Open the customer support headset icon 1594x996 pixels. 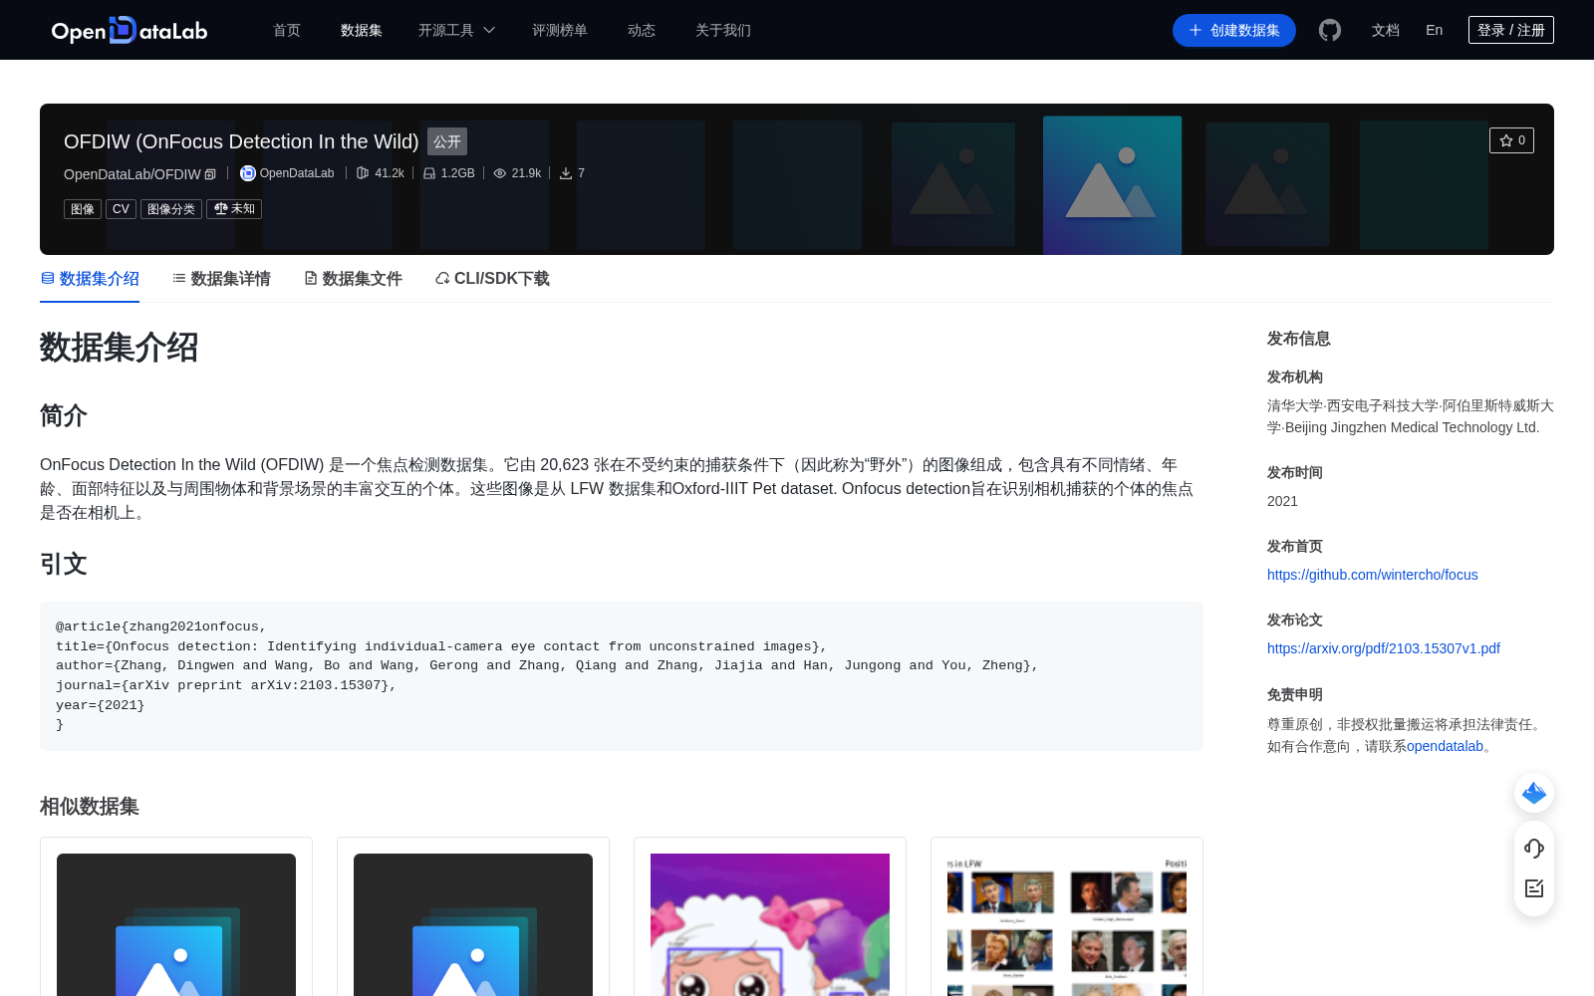(1534, 849)
